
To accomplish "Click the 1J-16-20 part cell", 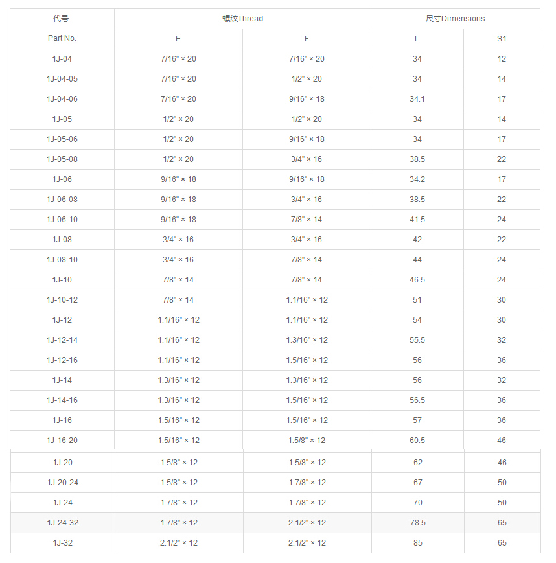I will coord(62,441).
